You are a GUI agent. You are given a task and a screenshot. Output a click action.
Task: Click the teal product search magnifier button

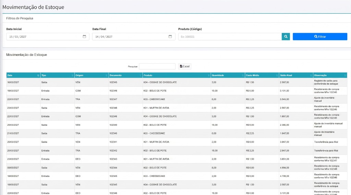(x=286, y=36)
